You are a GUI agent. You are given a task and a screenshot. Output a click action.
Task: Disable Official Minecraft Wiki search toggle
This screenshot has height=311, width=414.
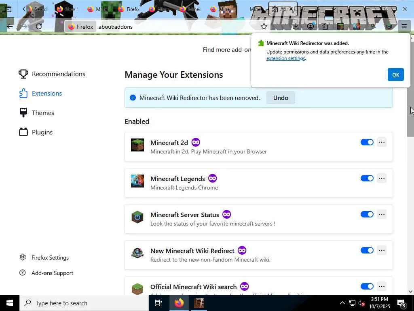[367, 286]
